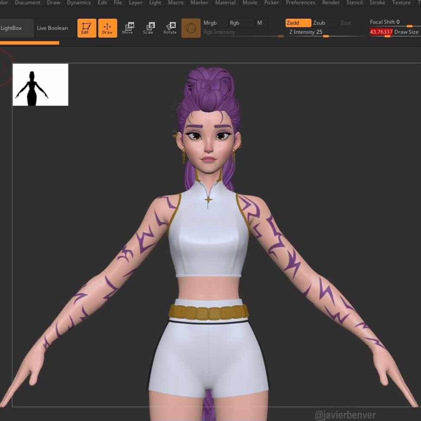This screenshot has width=421, height=421.
Task: Adjust the Draw Size slider
Action: (x=395, y=33)
